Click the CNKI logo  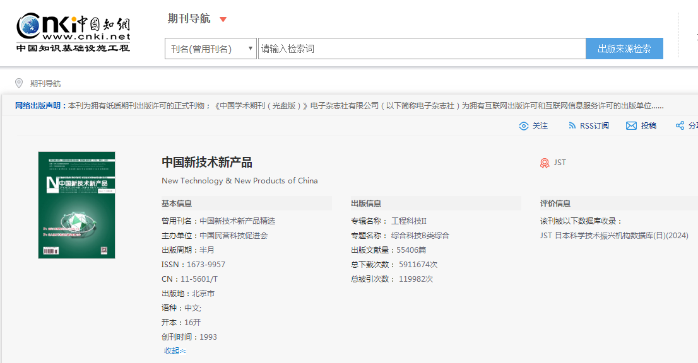click(x=73, y=33)
